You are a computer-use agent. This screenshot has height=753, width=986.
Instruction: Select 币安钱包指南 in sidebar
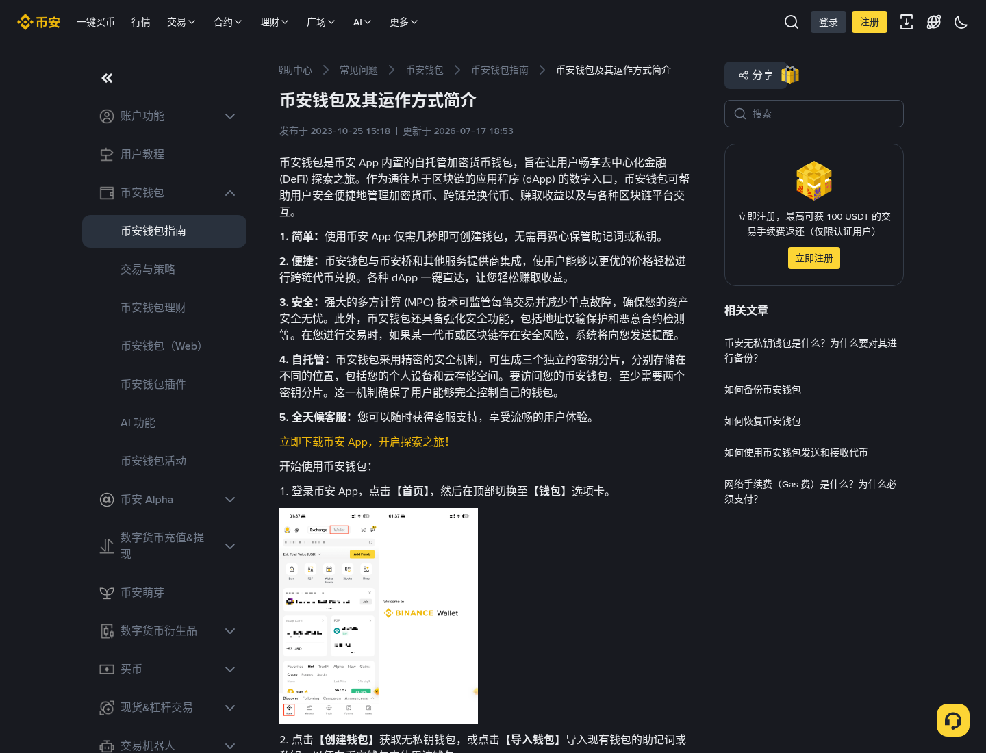pos(164,231)
